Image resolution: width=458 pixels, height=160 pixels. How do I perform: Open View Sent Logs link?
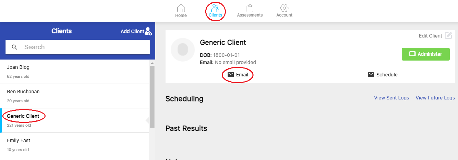coord(391,98)
